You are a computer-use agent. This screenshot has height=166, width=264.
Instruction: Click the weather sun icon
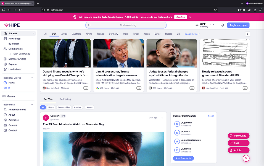point(197,25)
